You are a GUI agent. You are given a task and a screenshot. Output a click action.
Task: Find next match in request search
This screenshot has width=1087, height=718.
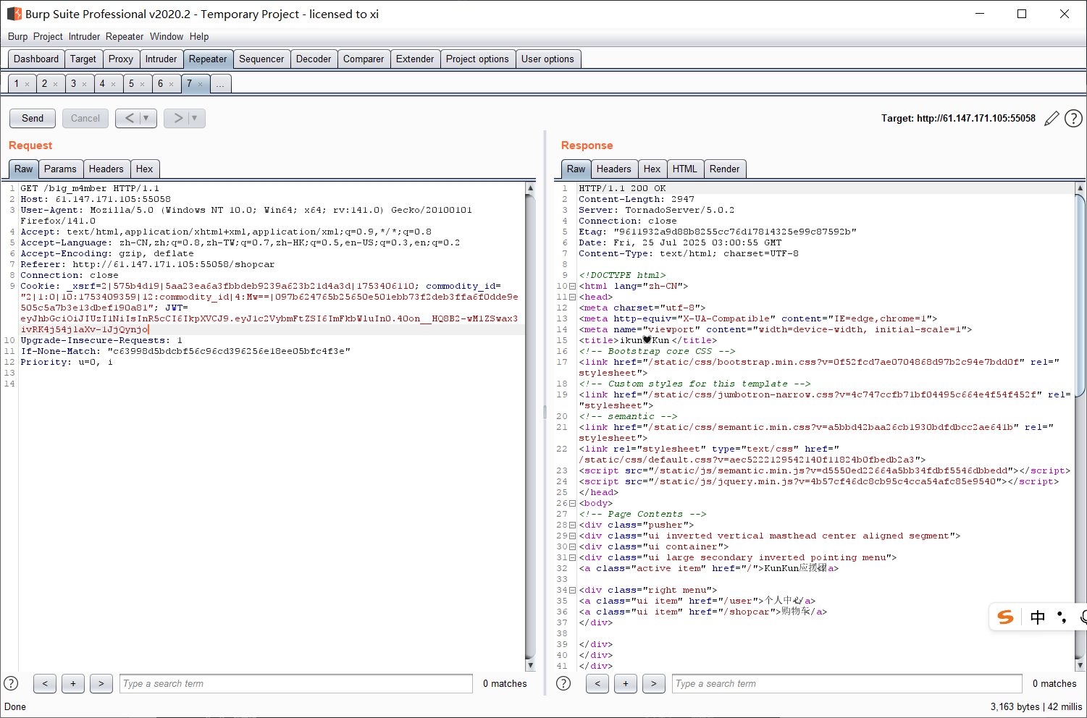coord(101,683)
